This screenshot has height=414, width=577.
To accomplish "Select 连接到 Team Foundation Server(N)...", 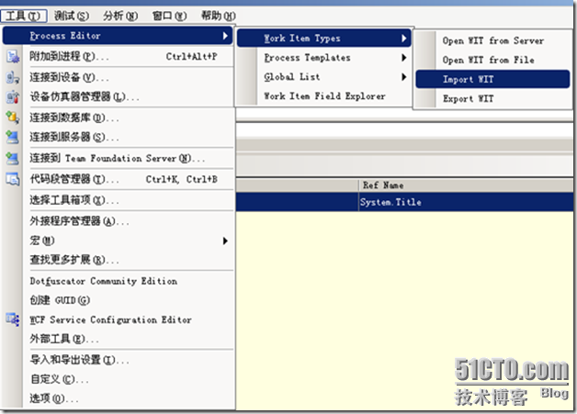I will pos(118,159).
